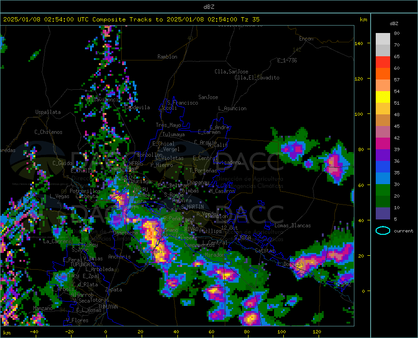Click the 'Divisadero' map label
The image size is (418, 338).
(x=227, y=162)
